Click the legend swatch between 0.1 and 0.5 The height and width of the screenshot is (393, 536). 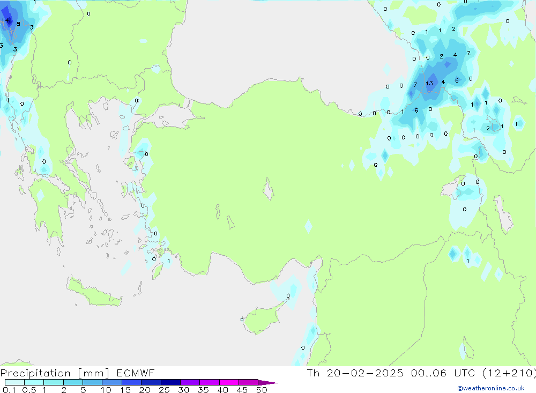(14, 382)
